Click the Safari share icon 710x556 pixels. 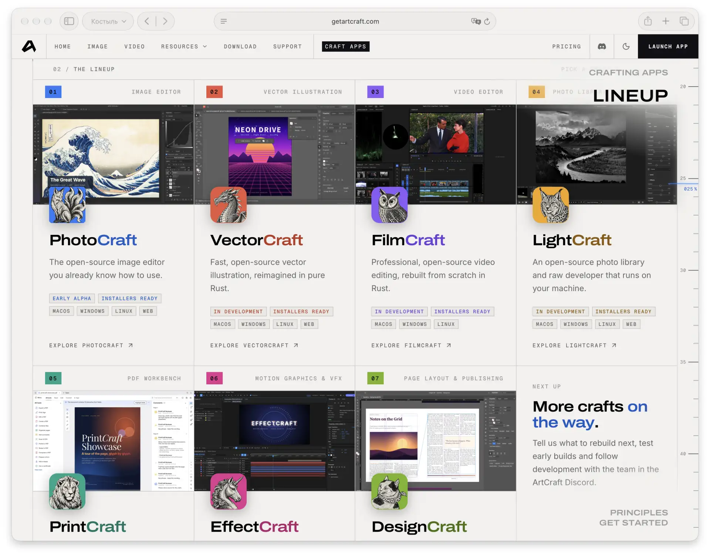[x=648, y=21]
